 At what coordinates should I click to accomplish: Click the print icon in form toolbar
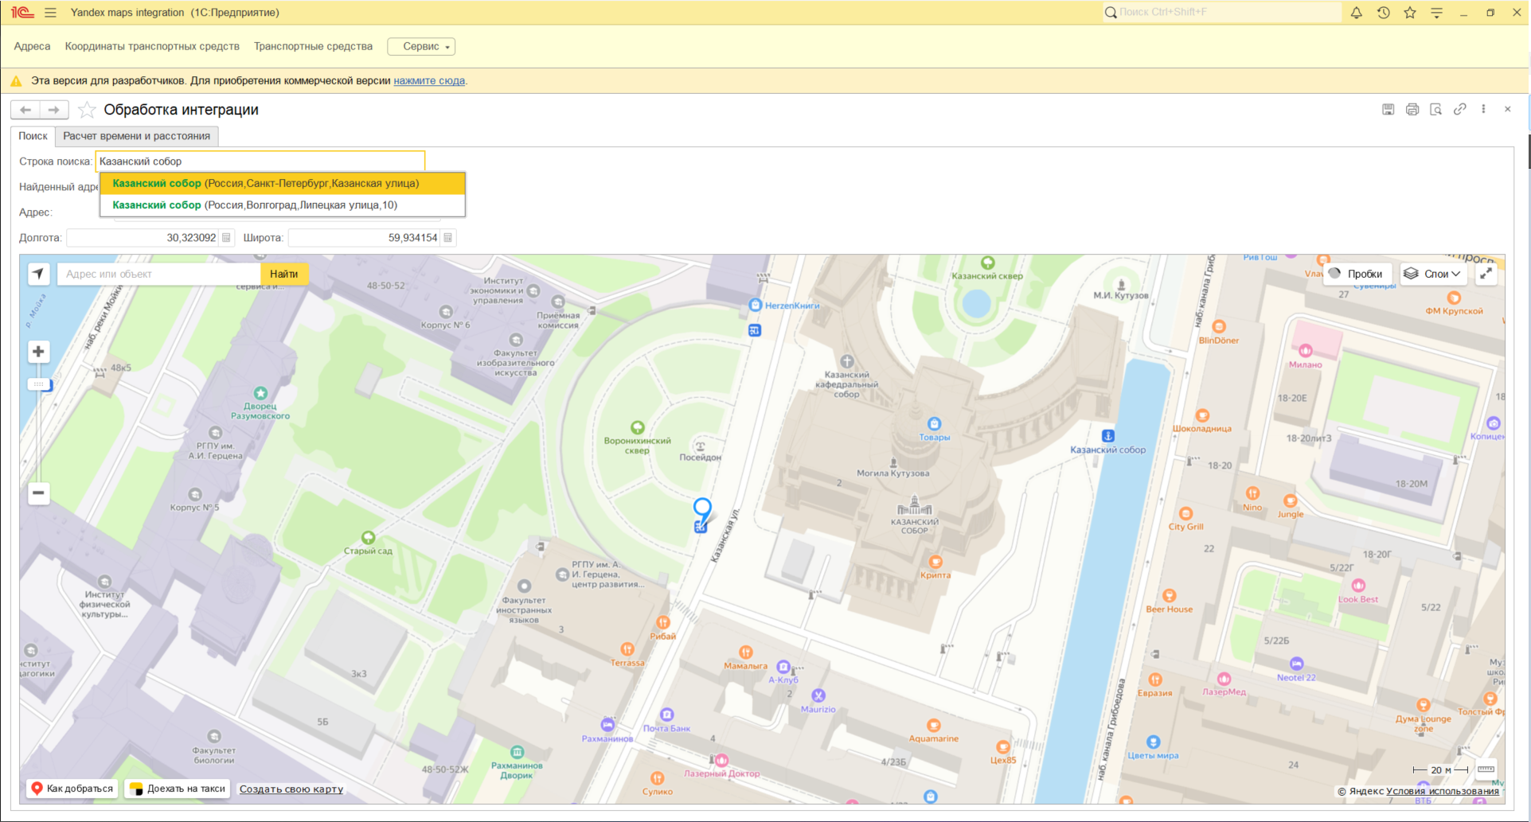coord(1412,110)
